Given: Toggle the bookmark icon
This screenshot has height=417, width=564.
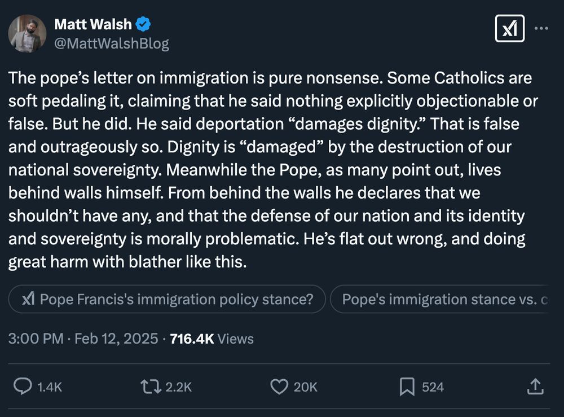Looking at the screenshot, I should coord(407,387).
